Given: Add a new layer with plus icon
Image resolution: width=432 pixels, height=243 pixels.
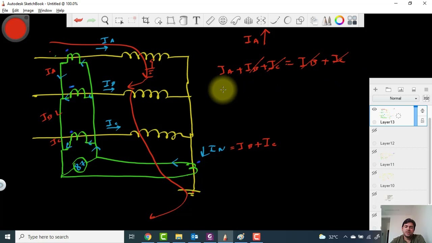Looking at the screenshot, I should [375, 89].
